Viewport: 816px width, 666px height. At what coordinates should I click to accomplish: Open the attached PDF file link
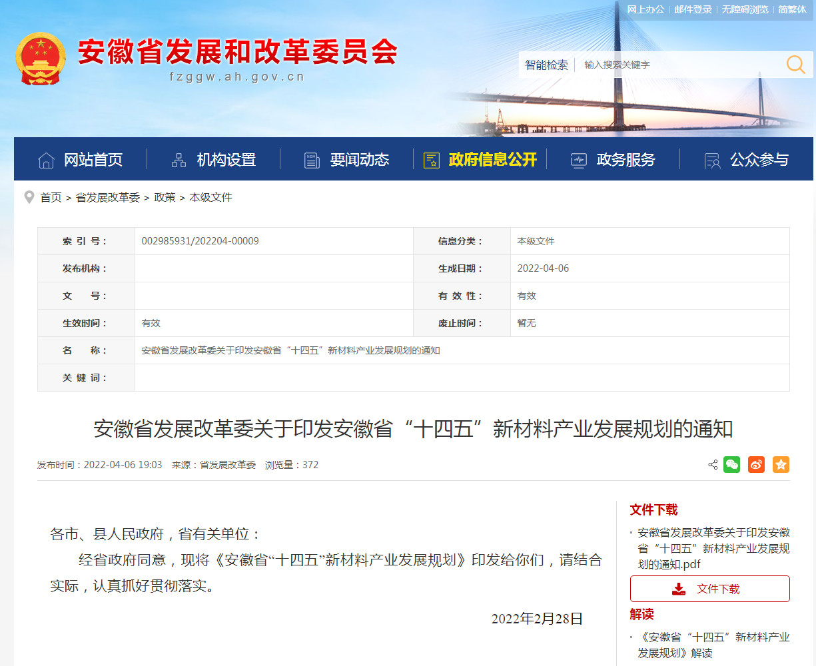coord(713,548)
